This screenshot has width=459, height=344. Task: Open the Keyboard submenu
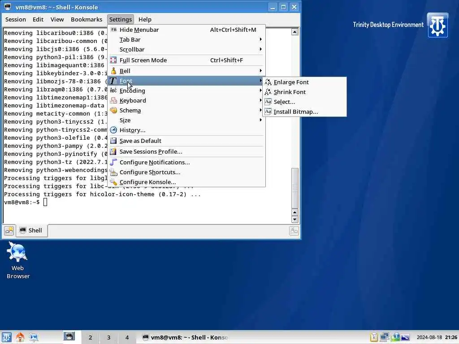(x=187, y=101)
